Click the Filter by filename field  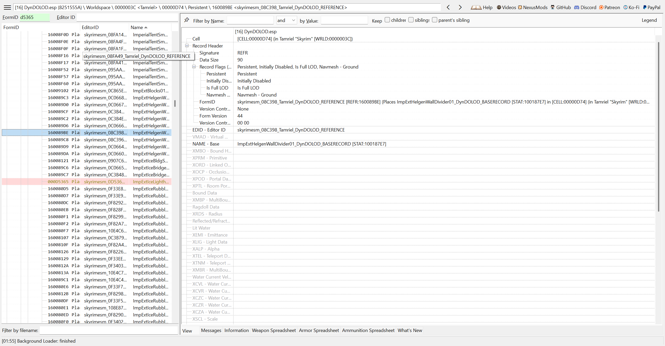tap(109, 330)
